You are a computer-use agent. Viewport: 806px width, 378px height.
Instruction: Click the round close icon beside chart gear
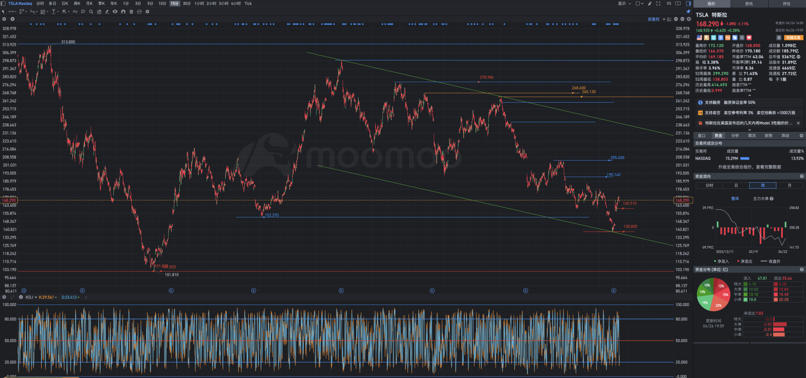coord(13,19)
